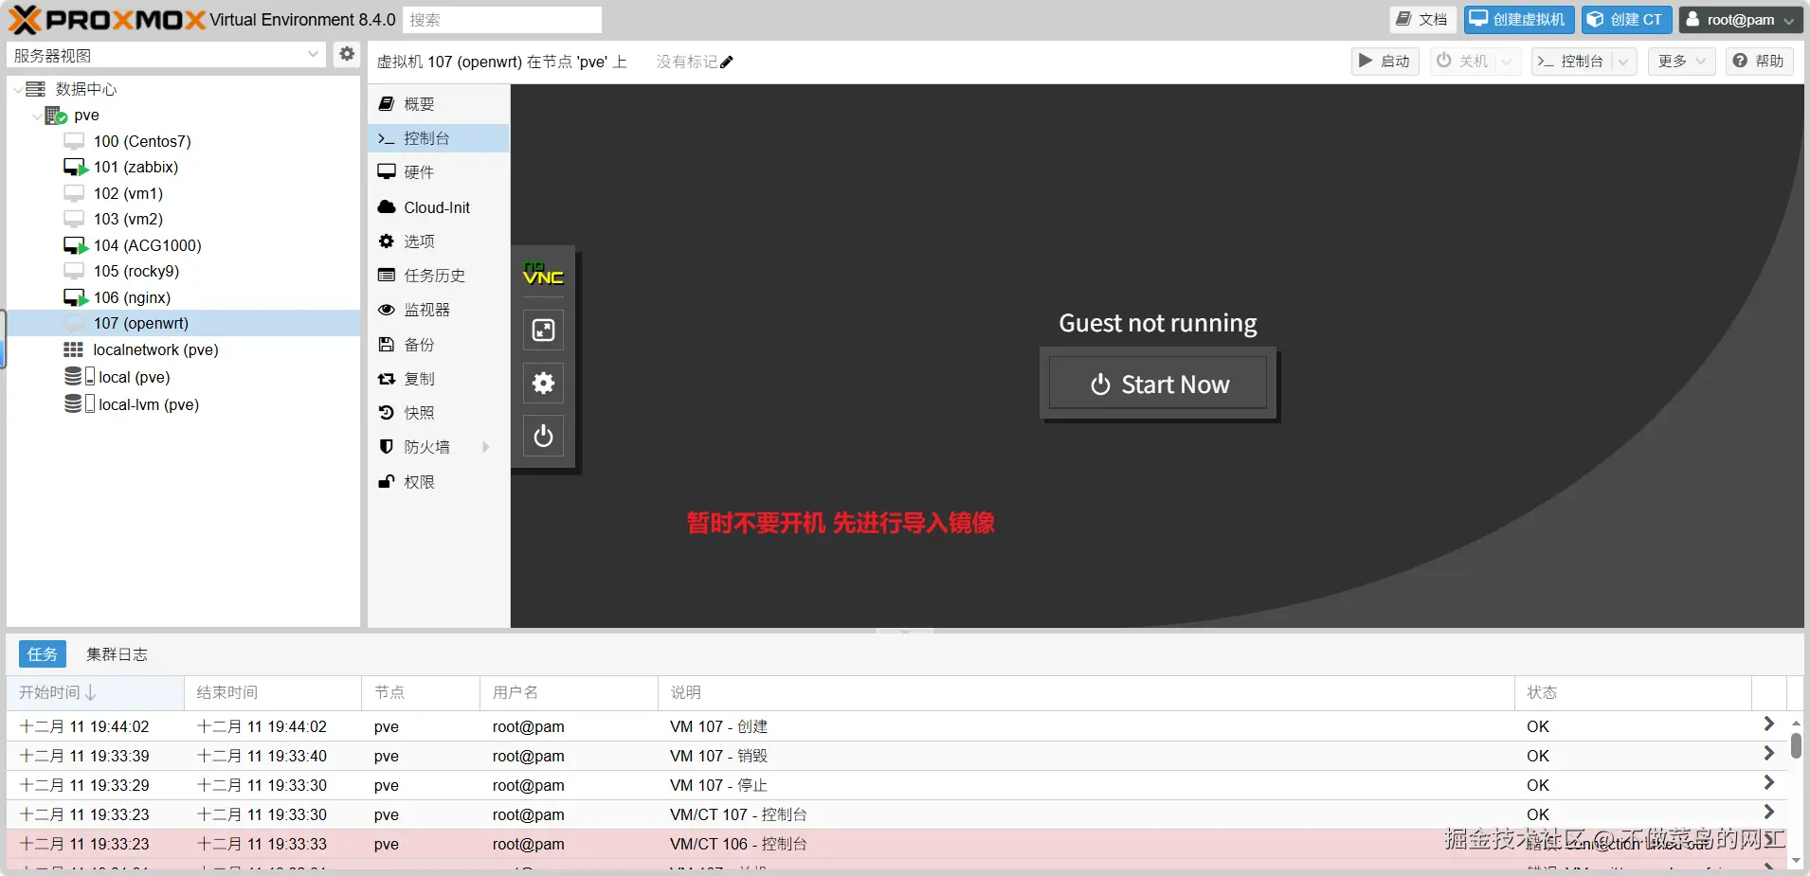
Task: Open 监视器 menu item
Action: coord(439,310)
